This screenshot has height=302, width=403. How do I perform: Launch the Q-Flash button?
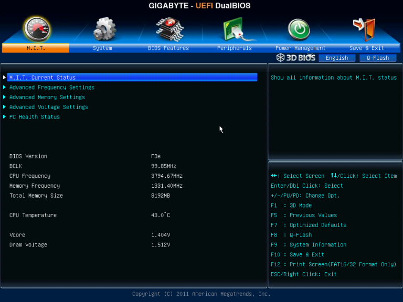[378, 58]
